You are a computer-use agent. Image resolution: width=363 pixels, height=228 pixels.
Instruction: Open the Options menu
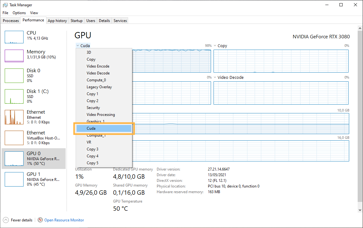pyautogui.click(x=19, y=13)
